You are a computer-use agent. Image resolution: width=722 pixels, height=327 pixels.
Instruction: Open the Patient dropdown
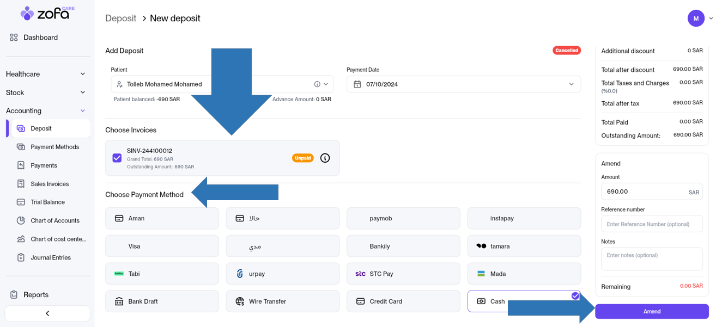pos(326,84)
